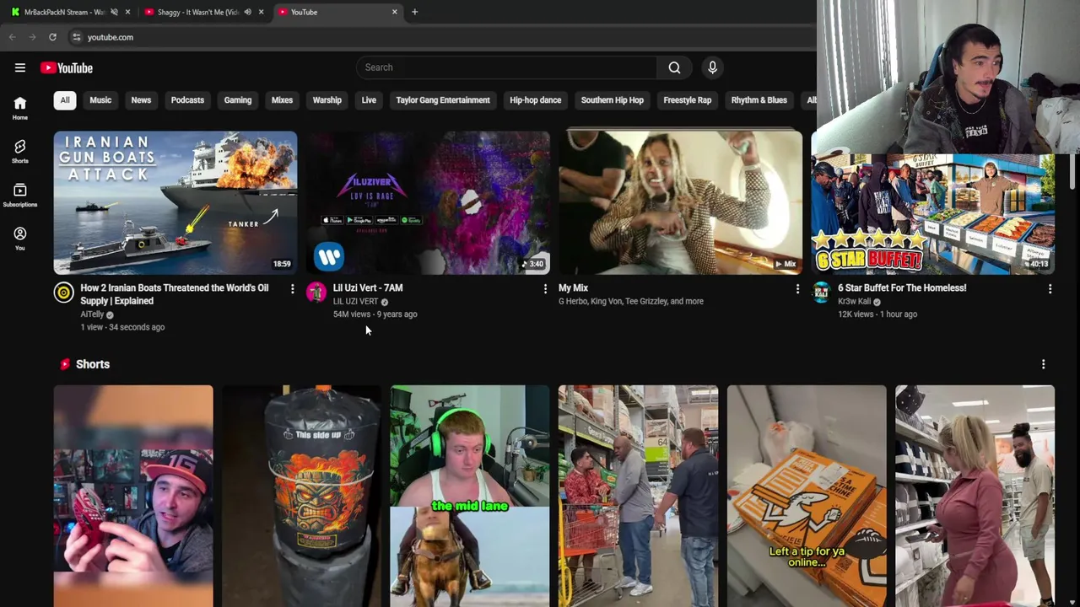Filter feed by Music chip
The width and height of the screenshot is (1080, 607).
[100, 100]
